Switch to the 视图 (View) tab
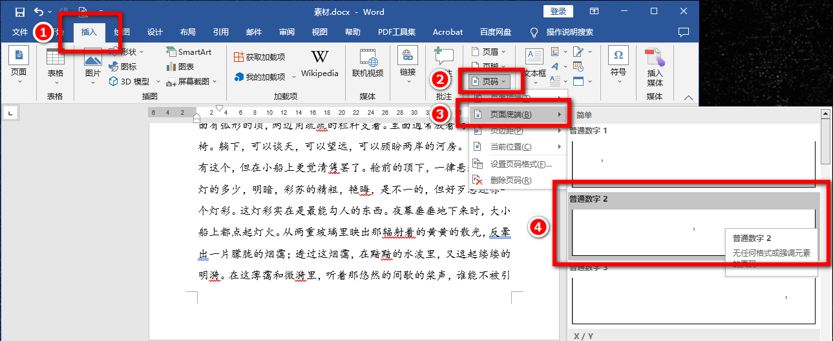 point(320,32)
